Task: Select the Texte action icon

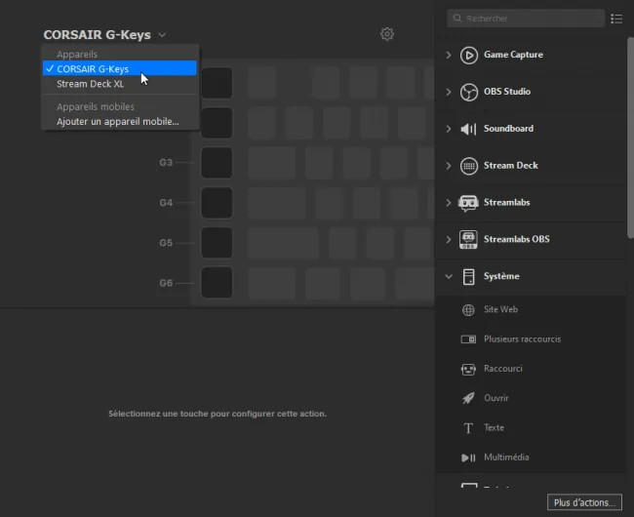Action: (468, 428)
